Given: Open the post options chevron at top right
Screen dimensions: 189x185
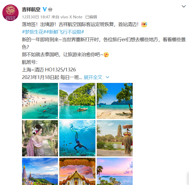Looking at the screenshot, I should tap(183, 6).
